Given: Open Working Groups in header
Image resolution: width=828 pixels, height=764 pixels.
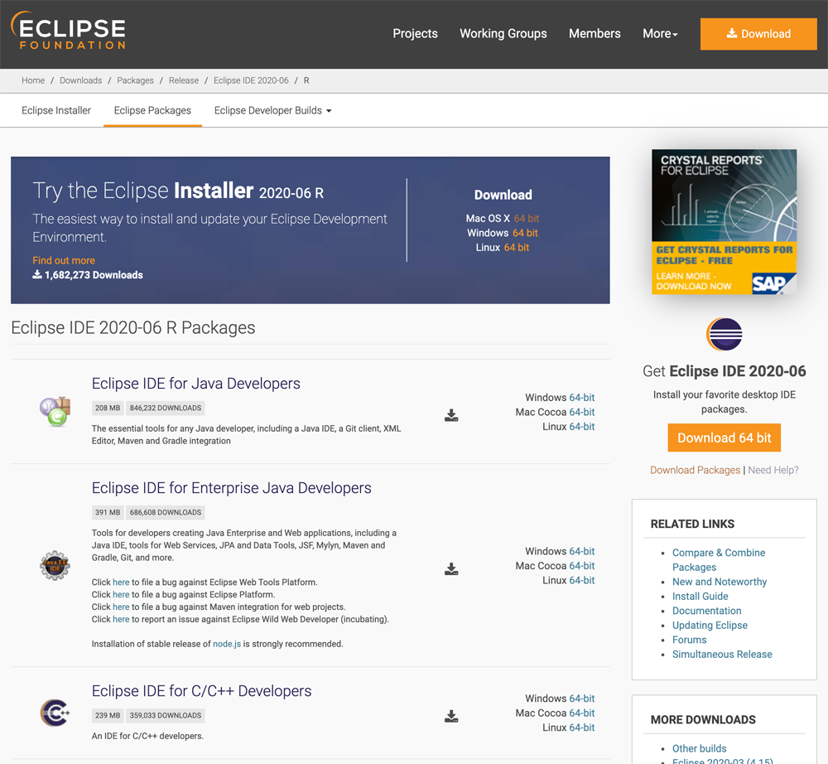Looking at the screenshot, I should pos(503,33).
